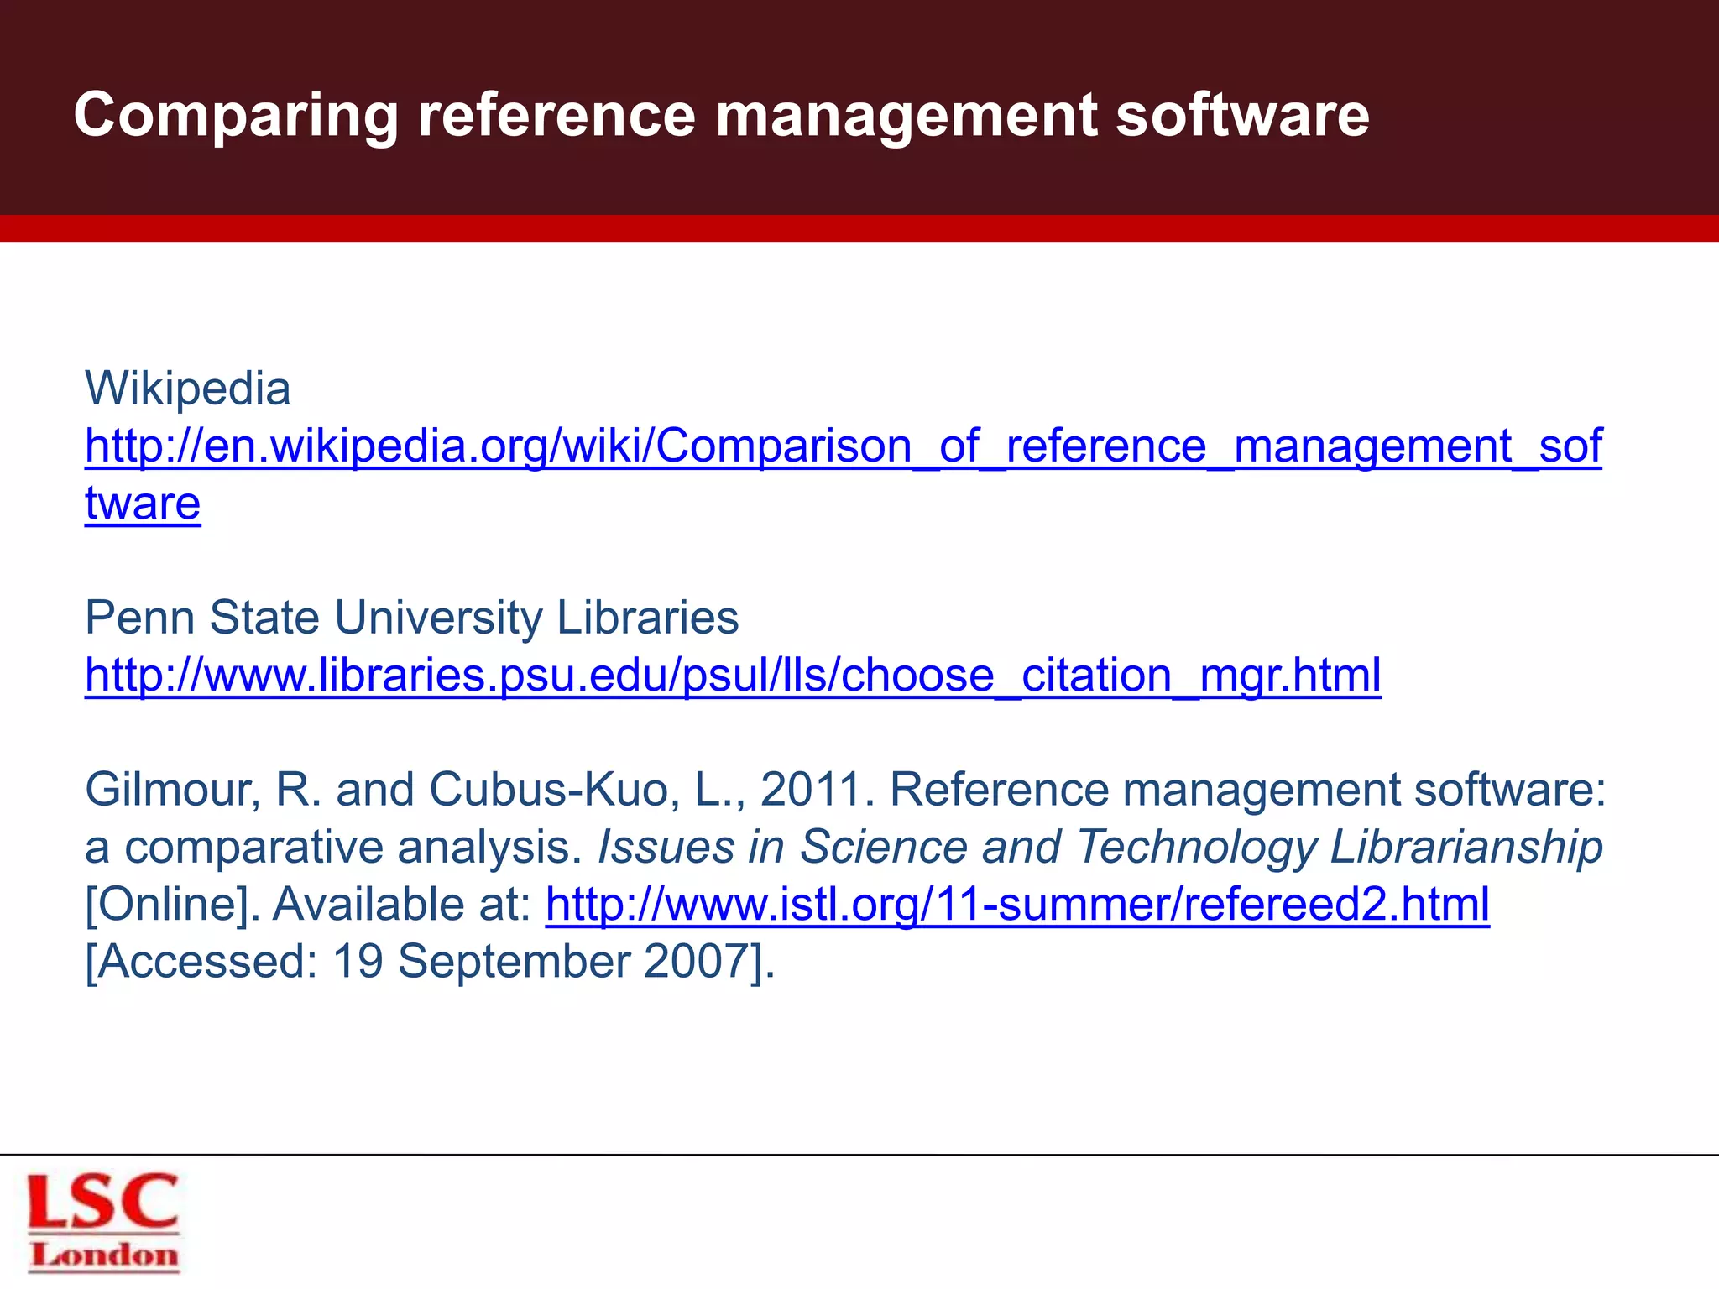Click the LSC London logo
Screen dimensions: 1719x1289
click(103, 1223)
